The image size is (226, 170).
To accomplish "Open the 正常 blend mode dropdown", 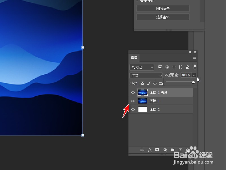I will [x=146, y=76].
